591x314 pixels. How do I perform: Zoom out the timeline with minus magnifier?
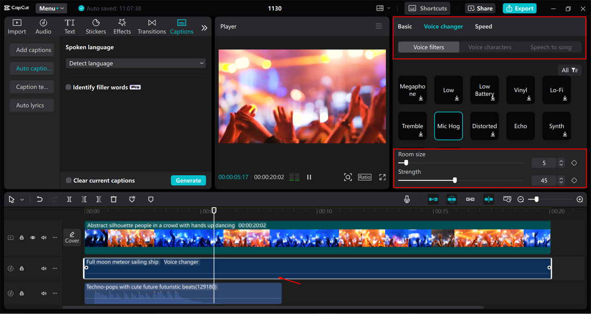point(521,199)
